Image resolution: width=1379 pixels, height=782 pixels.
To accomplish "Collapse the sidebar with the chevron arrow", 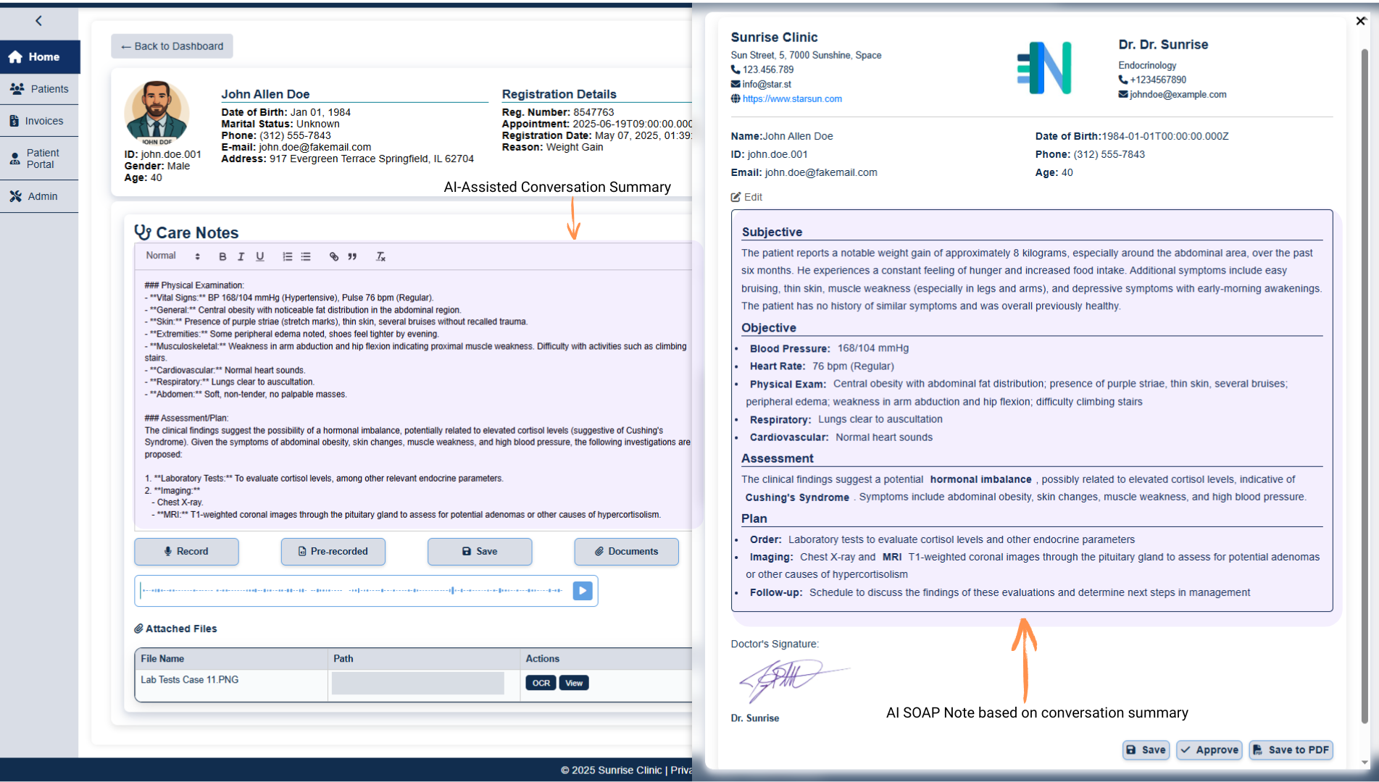I will (x=39, y=21).
